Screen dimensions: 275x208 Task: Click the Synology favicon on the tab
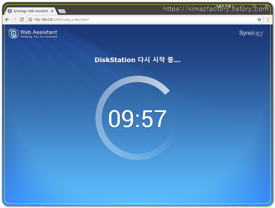pyautogui.click(x=10, y=11)
